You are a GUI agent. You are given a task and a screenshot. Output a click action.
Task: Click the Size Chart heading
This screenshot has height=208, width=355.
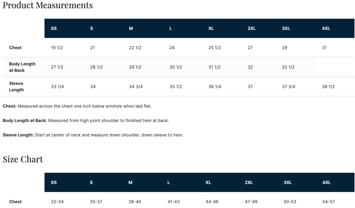23,159
